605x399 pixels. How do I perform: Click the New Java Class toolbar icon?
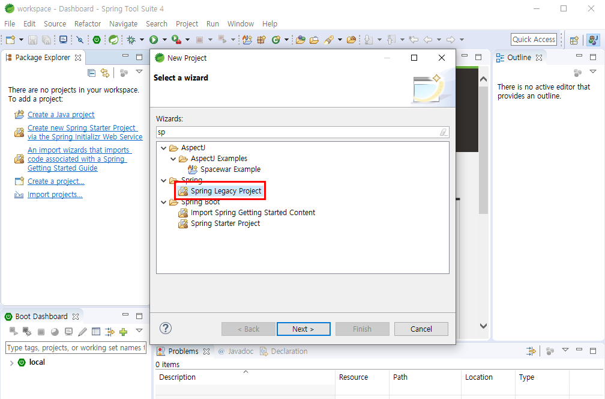pyautogui.click(x=276, y=40)
